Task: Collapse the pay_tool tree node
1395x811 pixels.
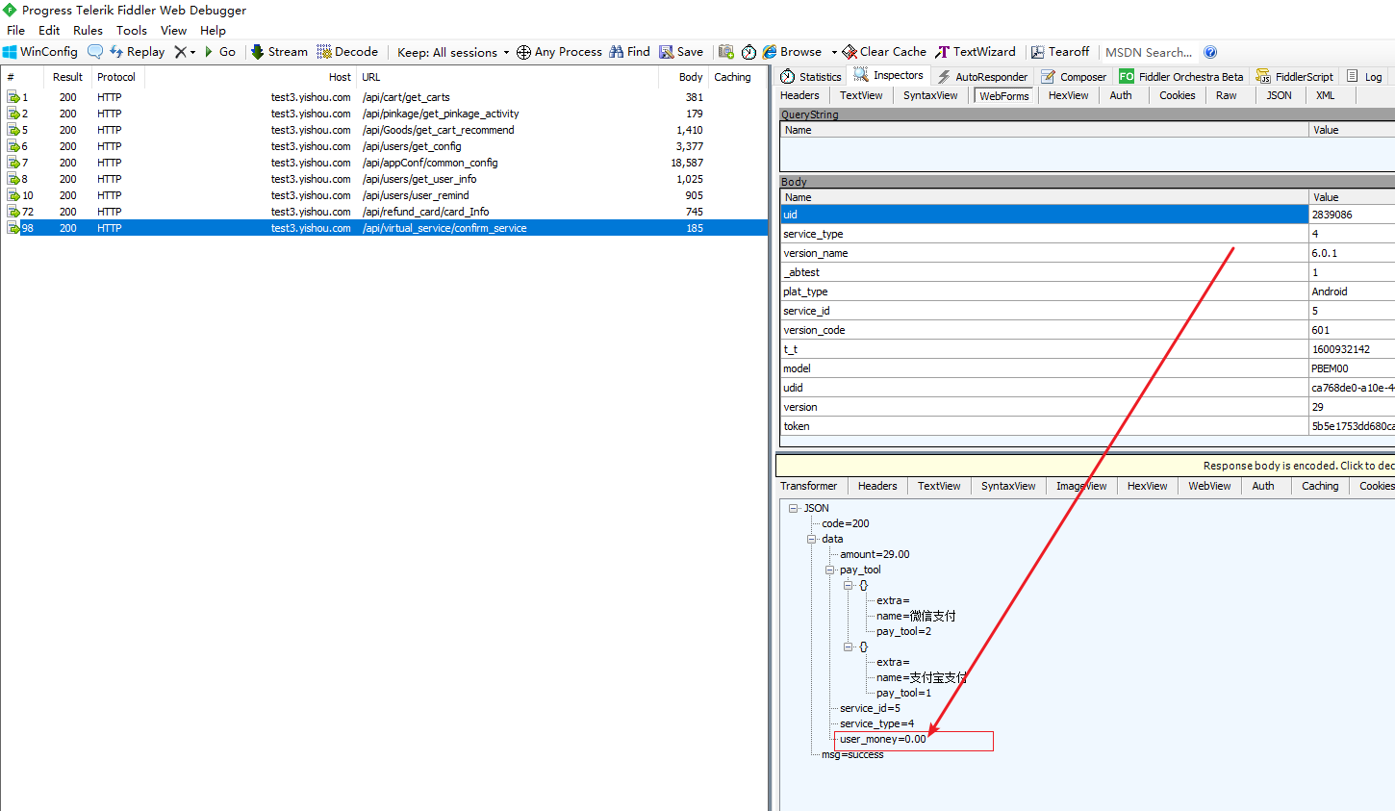Action: coord(829,570)
